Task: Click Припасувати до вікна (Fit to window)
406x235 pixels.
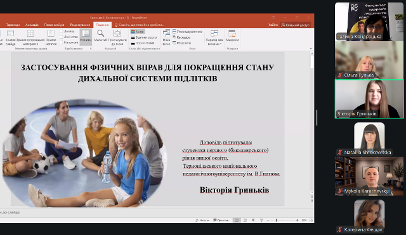Action: coord(117,37)
